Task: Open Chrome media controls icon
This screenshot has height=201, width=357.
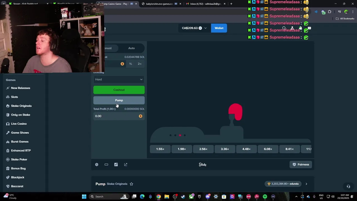Action: coord(339,12)
